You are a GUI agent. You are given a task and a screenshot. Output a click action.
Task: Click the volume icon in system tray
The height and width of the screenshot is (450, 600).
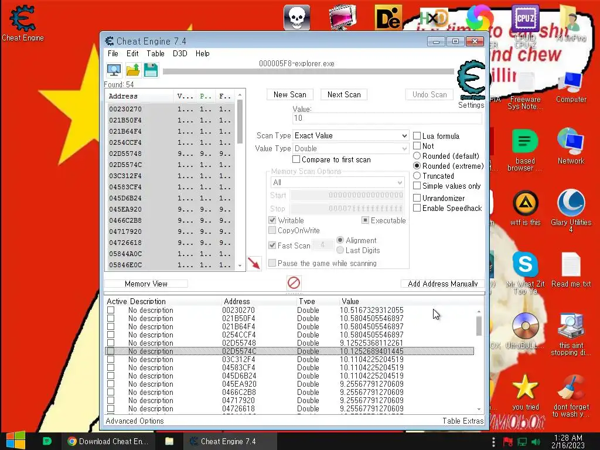click(536, 442)
